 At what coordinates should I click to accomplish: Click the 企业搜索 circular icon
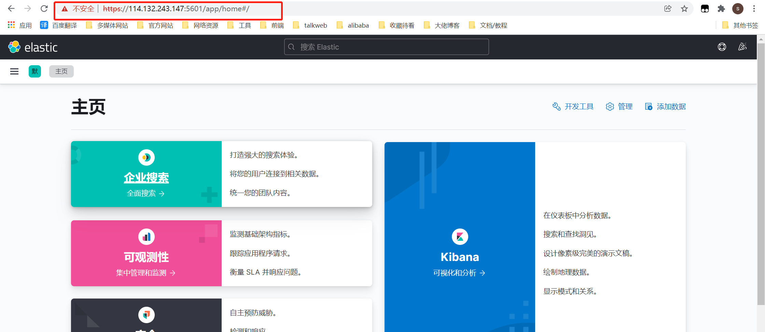(147, 157)
